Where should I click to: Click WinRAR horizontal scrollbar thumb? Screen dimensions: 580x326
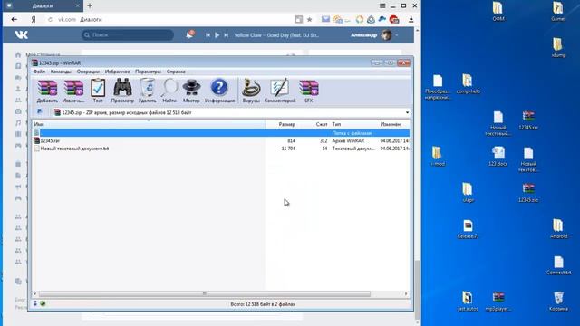[205, 293]
